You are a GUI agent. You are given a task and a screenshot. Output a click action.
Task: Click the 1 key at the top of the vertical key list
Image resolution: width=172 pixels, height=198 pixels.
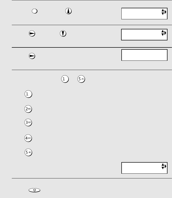click(x=28, y=94)
